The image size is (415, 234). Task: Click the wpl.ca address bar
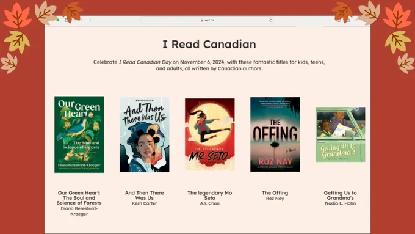(x=208, y=20)
